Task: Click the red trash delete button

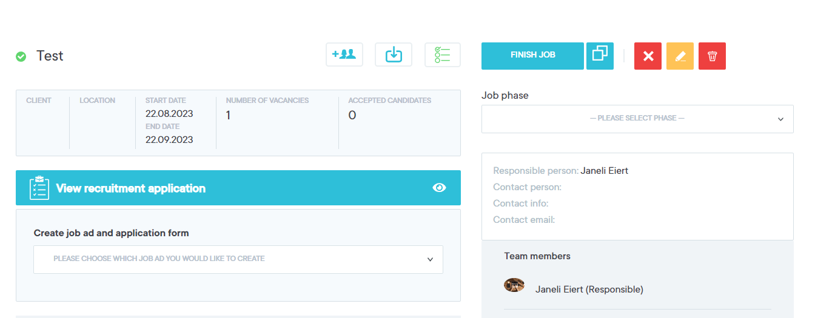Action: tap(712, 56)
